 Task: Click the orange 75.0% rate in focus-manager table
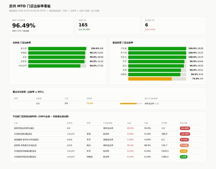pos(90,103)
